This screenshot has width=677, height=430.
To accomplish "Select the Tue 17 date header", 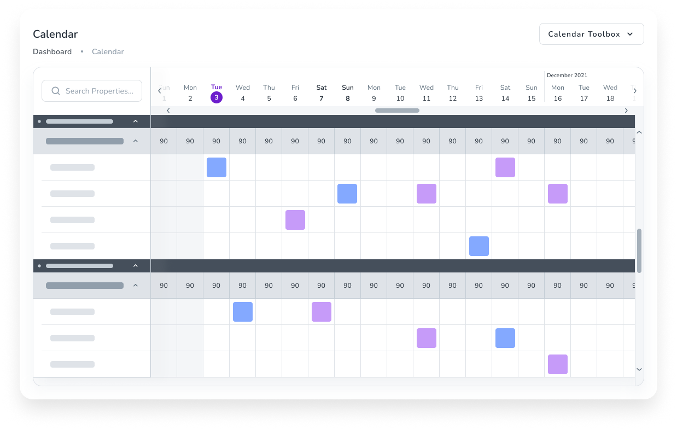I will point(584,93).
